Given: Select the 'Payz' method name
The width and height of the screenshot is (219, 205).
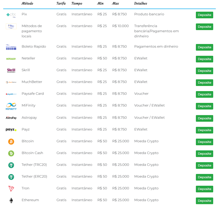Looking at the screenshot, I should [26, 129].
